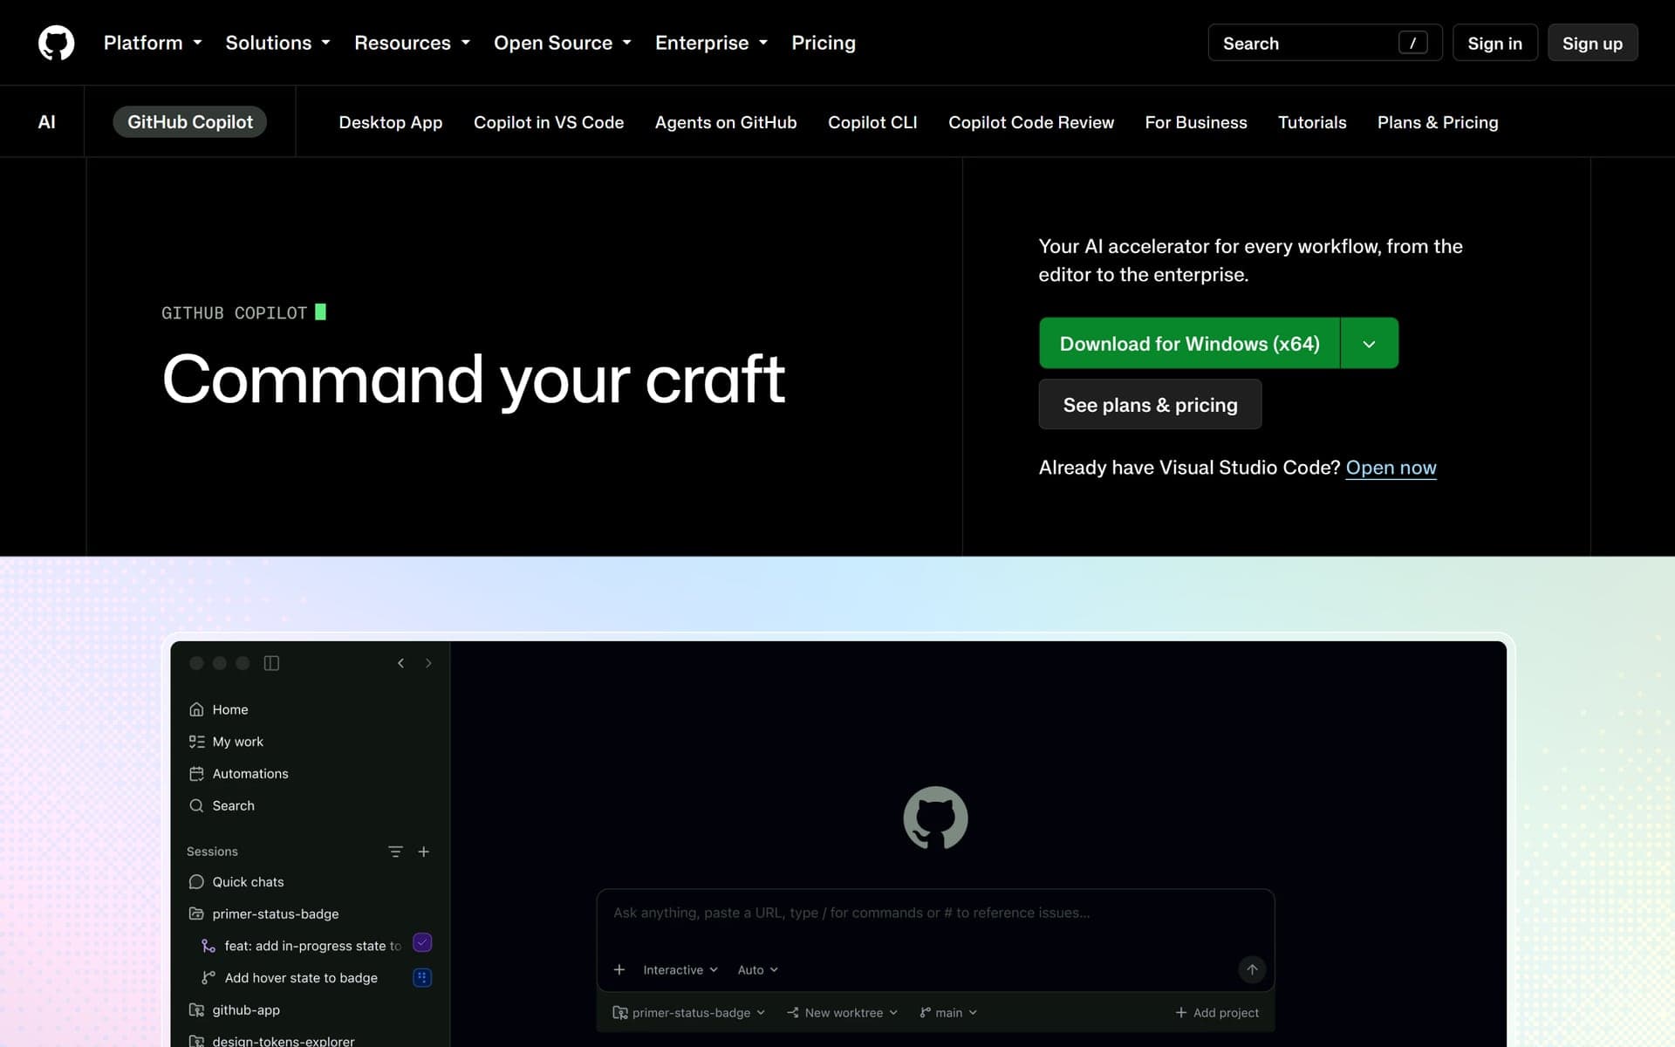Go to the Pricing menu item
The height and width of the screenshot is (1047, 1675).
pos(824,43)
